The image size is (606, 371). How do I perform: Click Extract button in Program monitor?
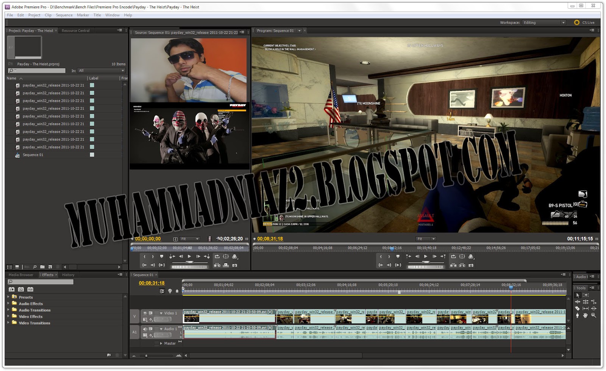462,265
